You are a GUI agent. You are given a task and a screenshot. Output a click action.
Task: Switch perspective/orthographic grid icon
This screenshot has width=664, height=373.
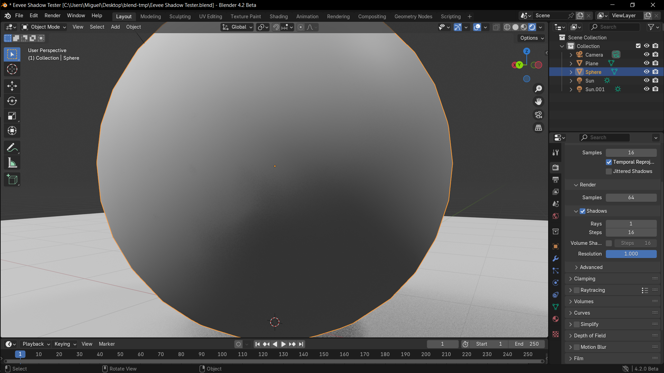click(538, 128)
